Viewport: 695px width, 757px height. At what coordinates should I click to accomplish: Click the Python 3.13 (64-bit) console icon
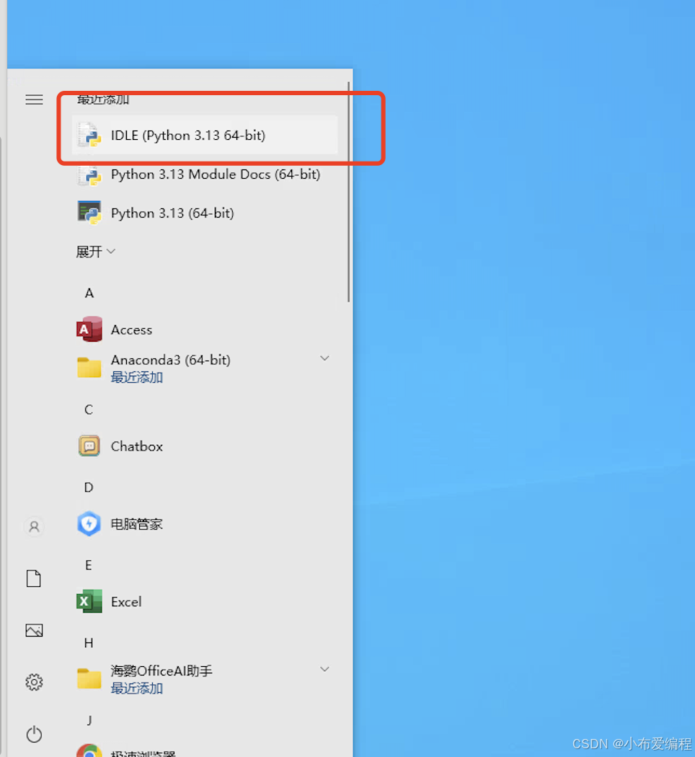coord(89,213)
